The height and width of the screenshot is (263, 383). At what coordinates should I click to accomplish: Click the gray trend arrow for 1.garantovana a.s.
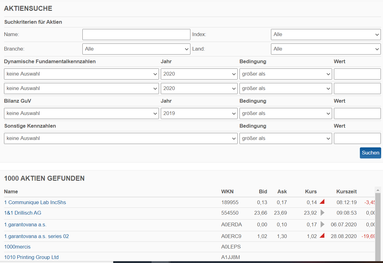pos(323,224)
